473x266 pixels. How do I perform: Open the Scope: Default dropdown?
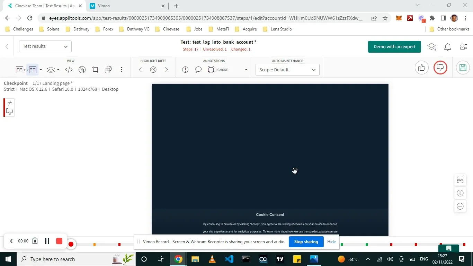pos(287,70)
